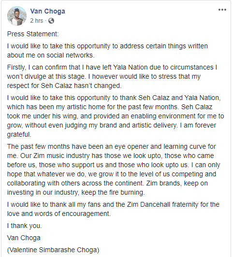Click the phrase 'took me under his wing'
This screenshot has height=257, width=232.
click(x=42, y=116)
